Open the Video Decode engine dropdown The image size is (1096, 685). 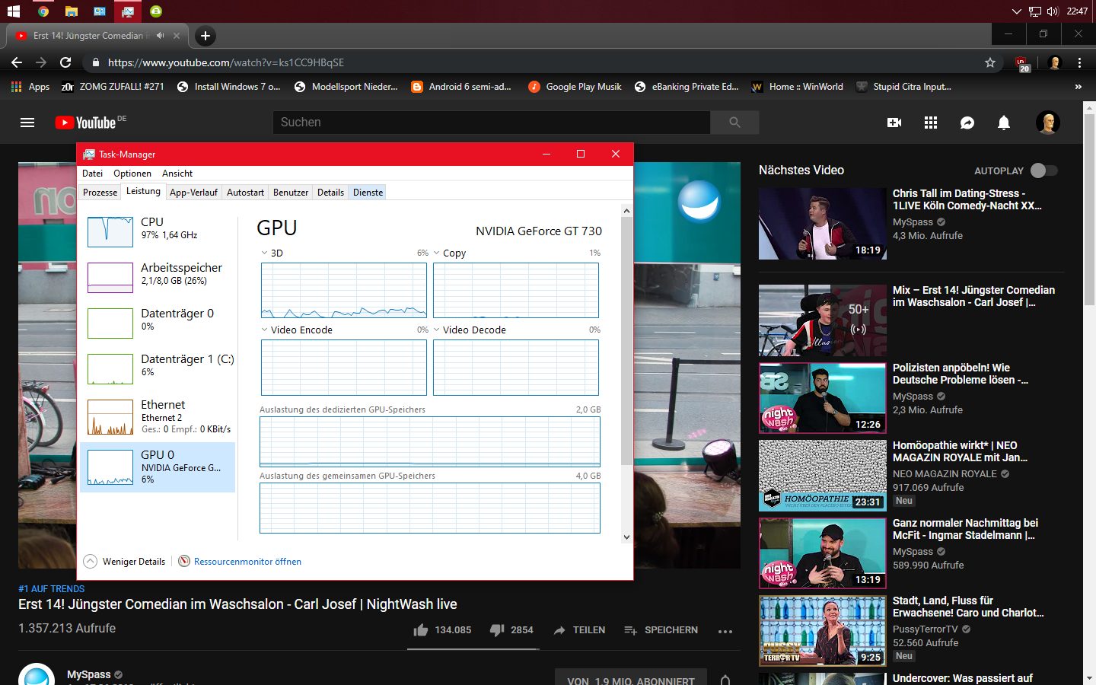point(437,330)
